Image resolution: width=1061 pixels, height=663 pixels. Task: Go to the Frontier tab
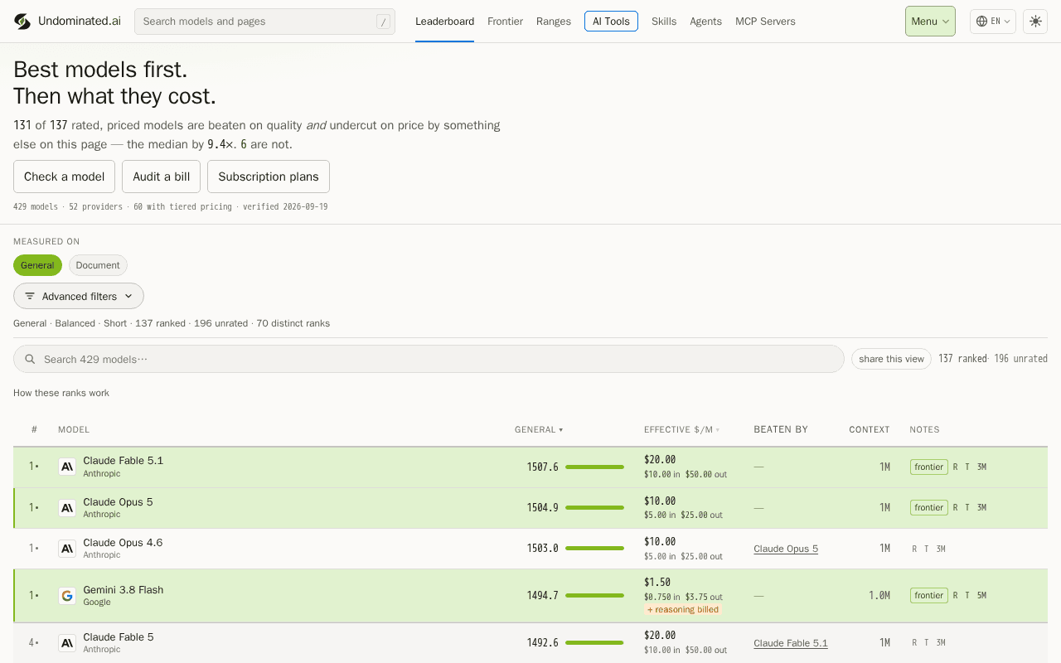pos(505,22)
